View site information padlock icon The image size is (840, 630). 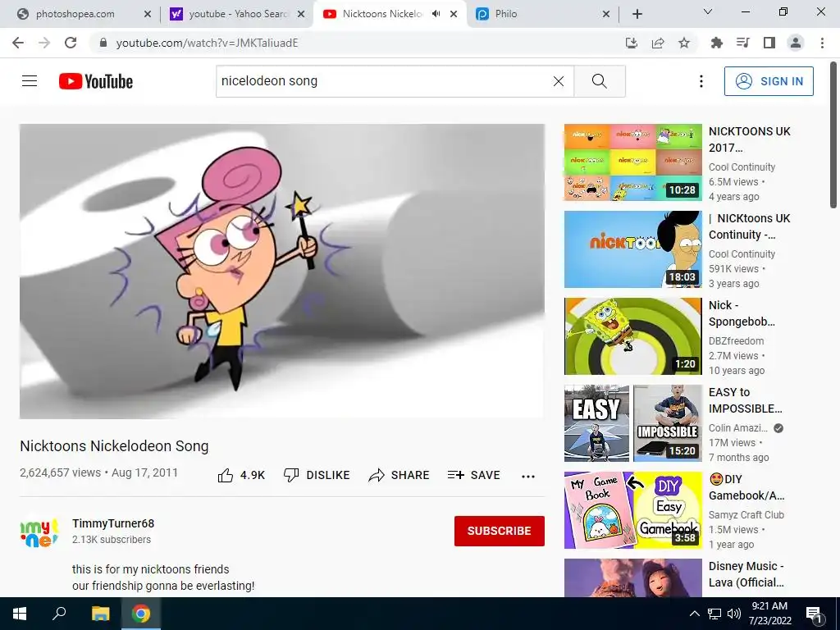(x=103, y=43)
